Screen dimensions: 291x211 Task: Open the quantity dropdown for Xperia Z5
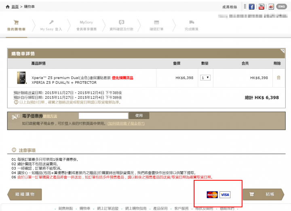205,78
